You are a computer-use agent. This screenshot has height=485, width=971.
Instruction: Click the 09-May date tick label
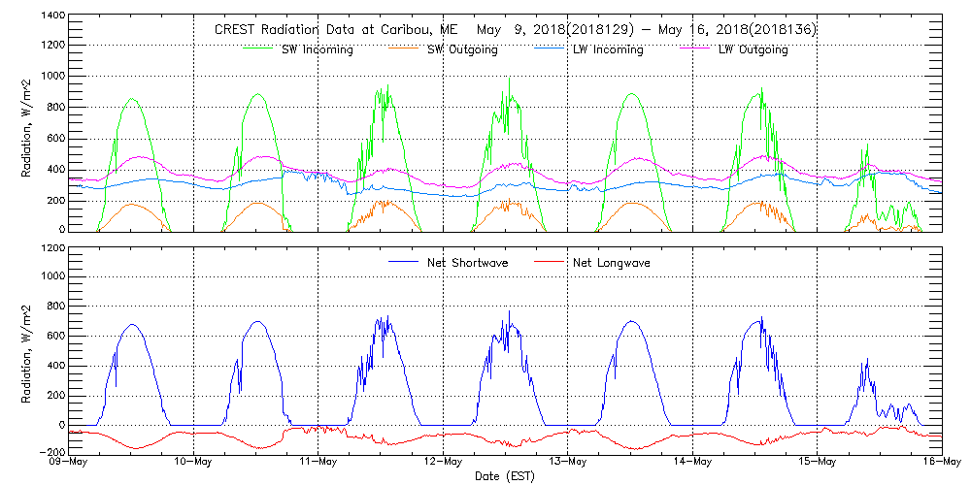[x=69, y=462]
